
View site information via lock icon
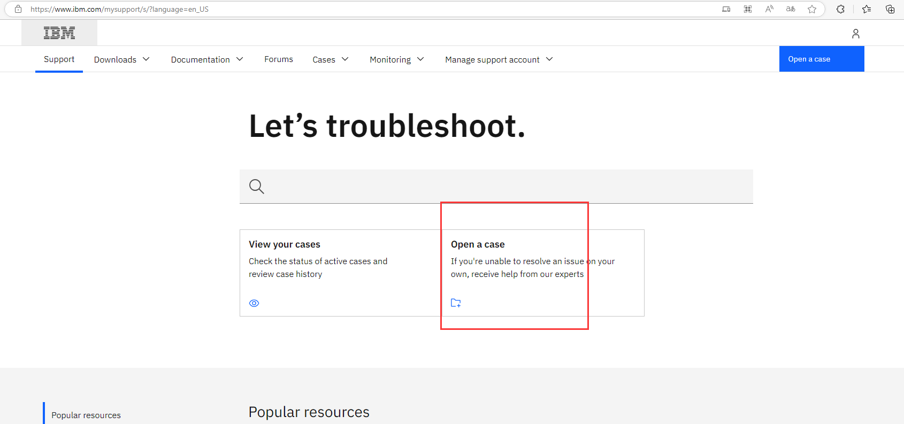click(18, 9)
